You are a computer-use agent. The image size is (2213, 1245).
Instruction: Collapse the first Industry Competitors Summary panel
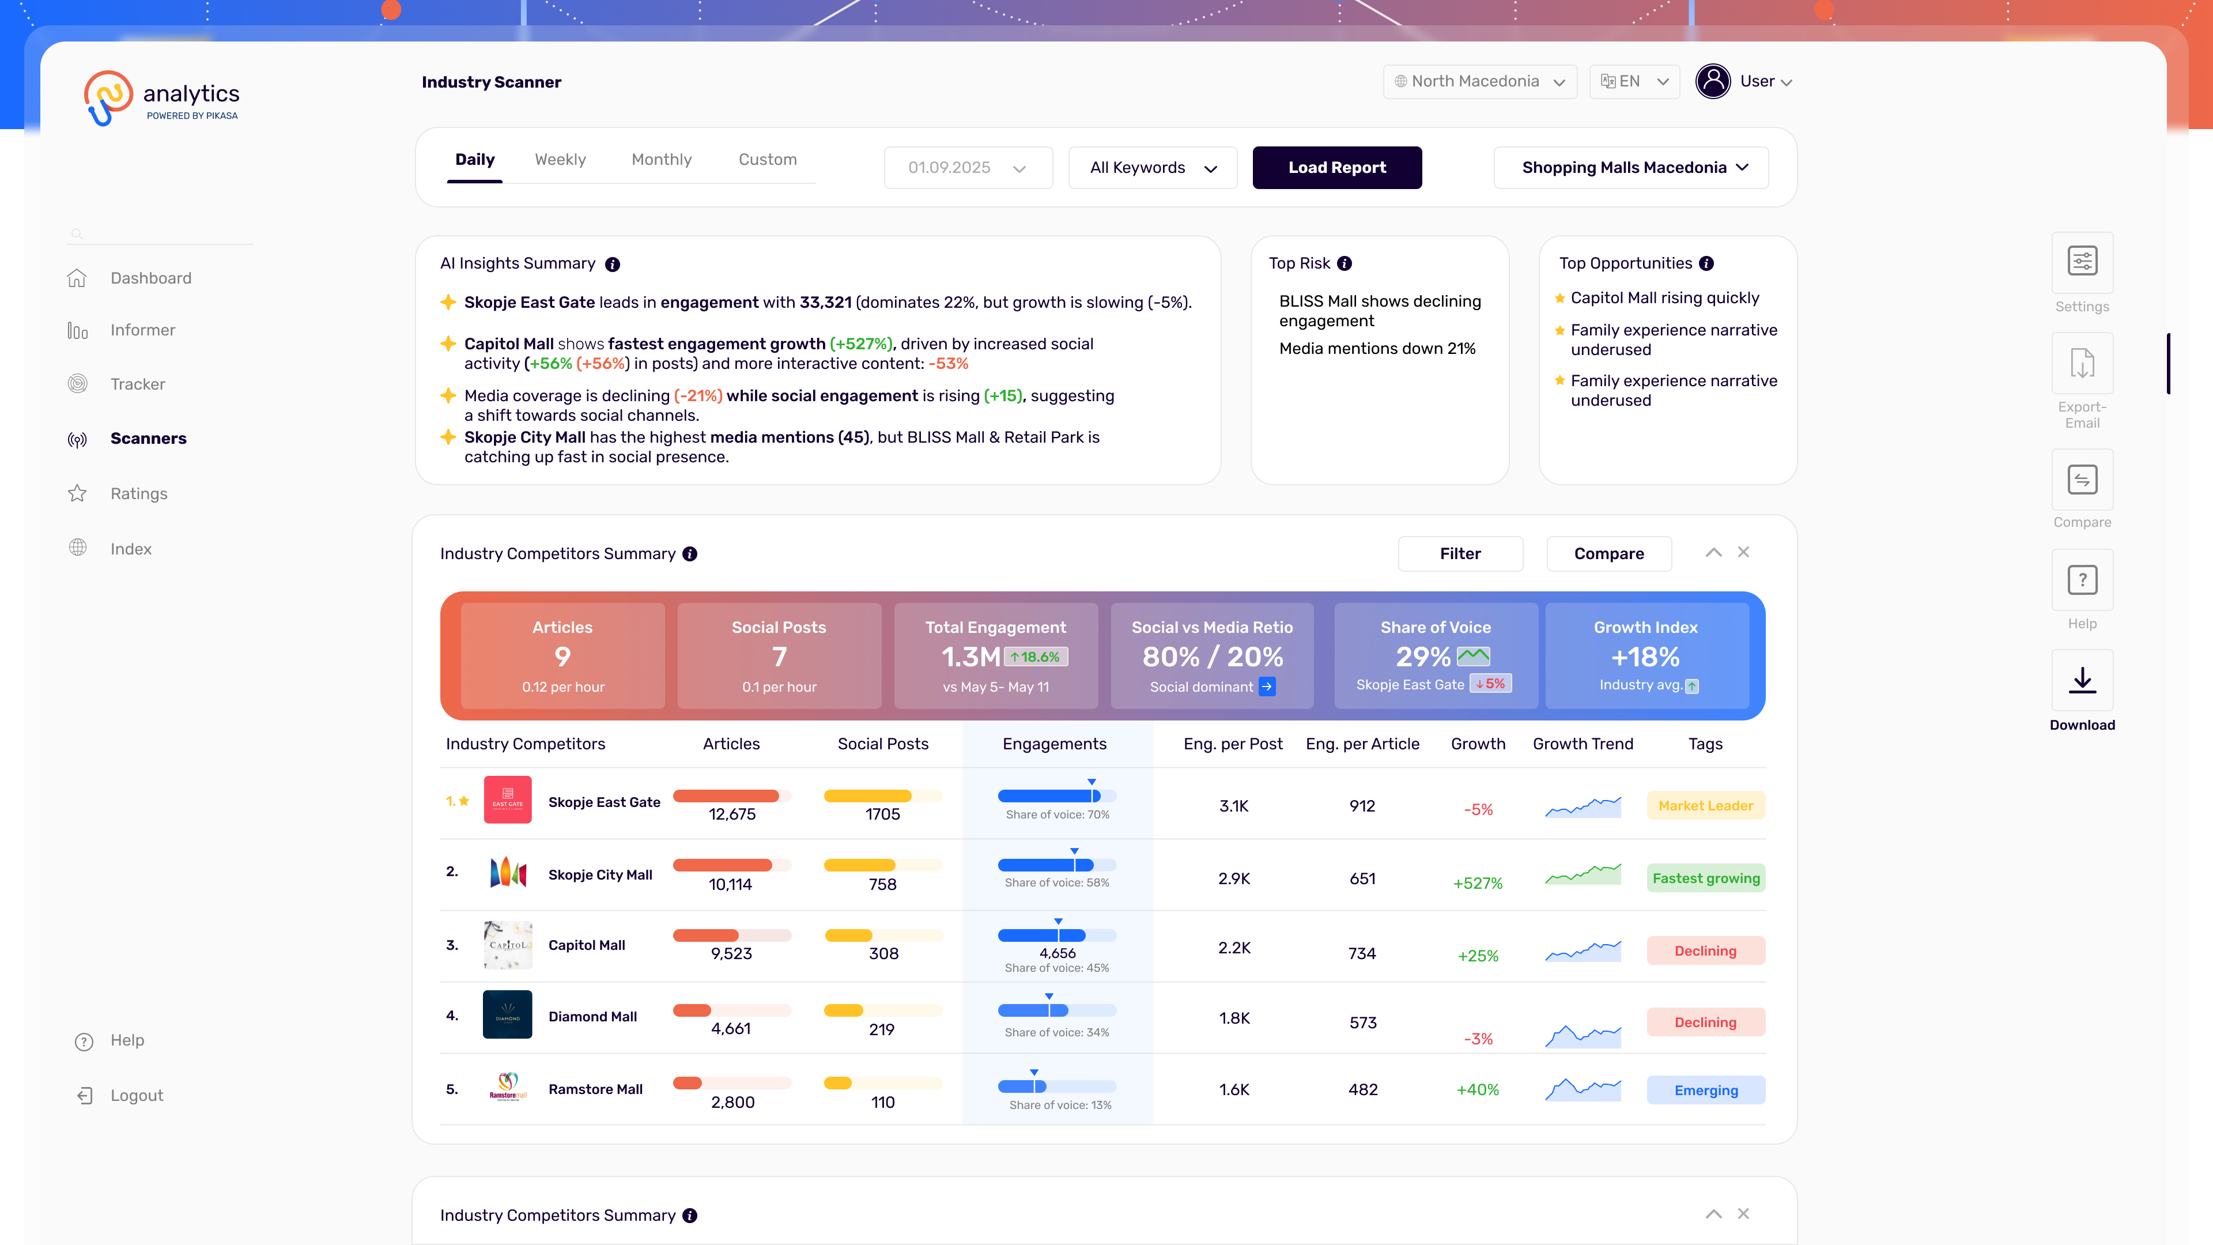(x=1714, y=553)
